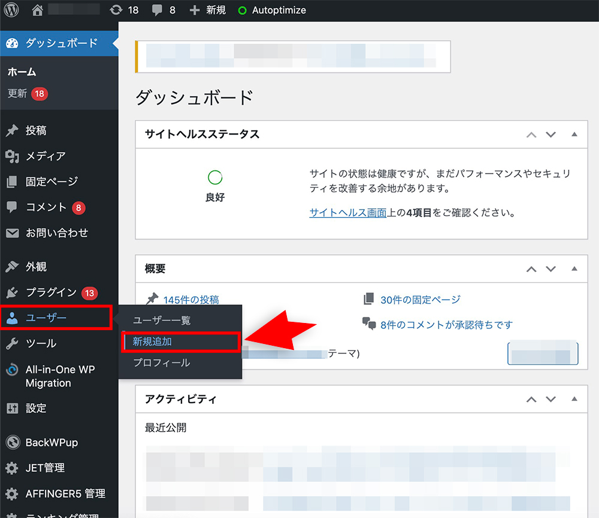599x518 pixels.
Task: Select 新規追加 in user submenu
Action: 152,342
